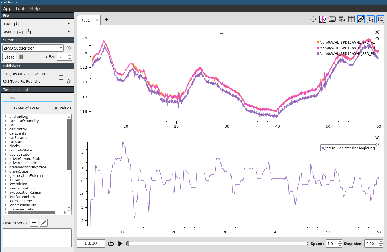Toggle the 1:1 ratio button
This screenshot has width=387, height=252.
coord(380,19)
